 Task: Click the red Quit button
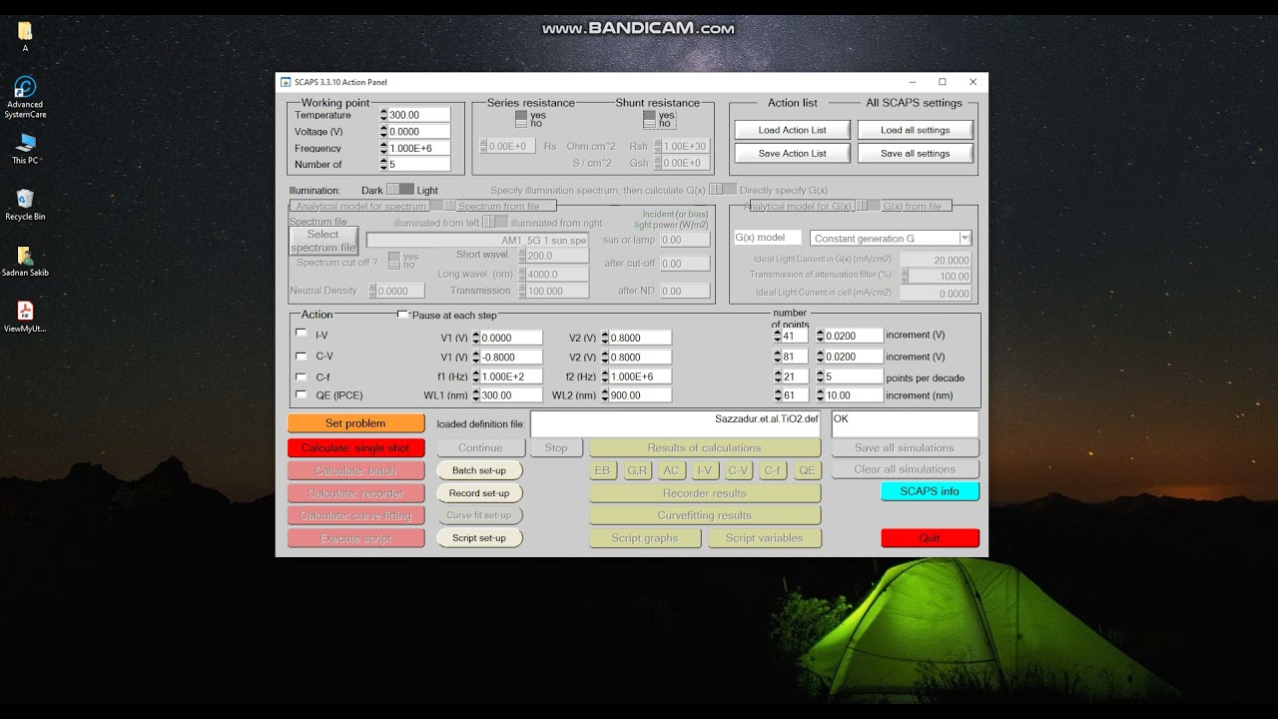coord(930,538)
